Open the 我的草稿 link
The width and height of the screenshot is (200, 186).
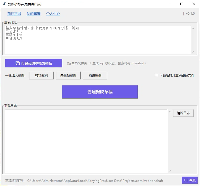(34, 14)
